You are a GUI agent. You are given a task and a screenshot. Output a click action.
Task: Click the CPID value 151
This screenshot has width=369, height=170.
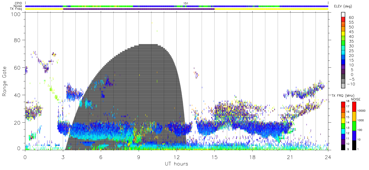point(185,3)
